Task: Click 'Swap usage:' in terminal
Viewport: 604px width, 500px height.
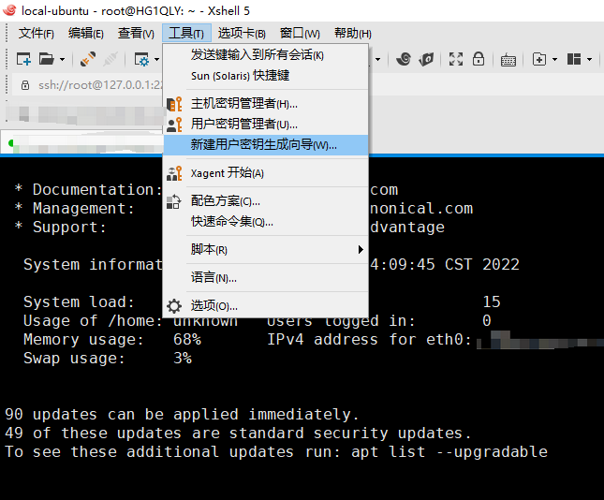Action: click(x=74, y=359)
